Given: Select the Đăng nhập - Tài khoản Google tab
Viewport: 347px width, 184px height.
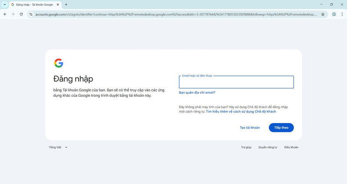Looking at the screenshot, I should (36, 5).
